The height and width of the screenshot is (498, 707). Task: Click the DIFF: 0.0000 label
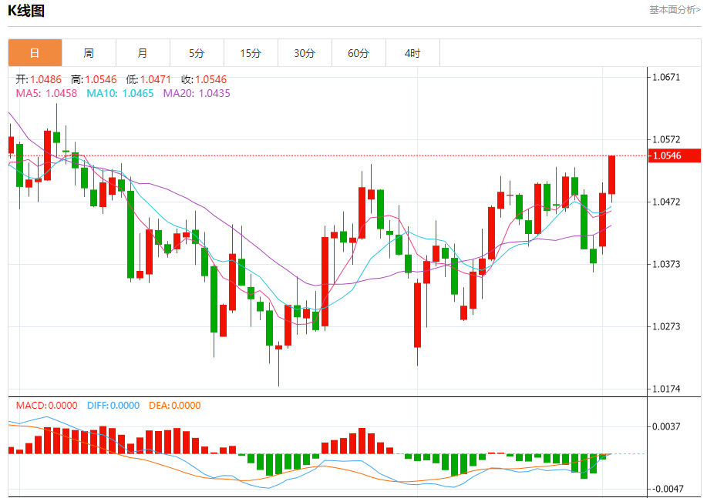[x=113, y=405]
